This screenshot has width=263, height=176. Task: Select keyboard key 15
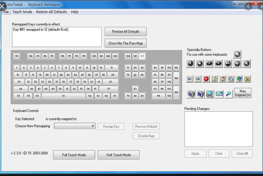click(x=112, y=68)
